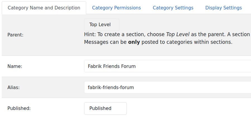
Task: Go to the Display Settings tab
Action: pos(223,8)
